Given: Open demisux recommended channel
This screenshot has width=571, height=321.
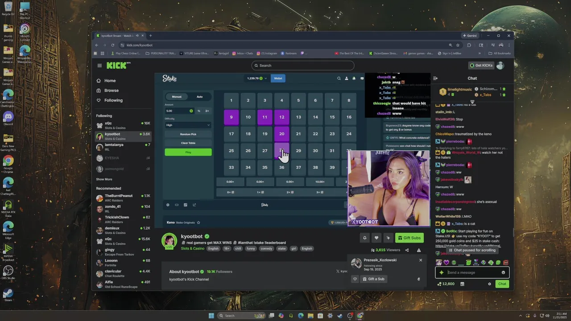Looking at the screenshot, I should pos(123,230).
